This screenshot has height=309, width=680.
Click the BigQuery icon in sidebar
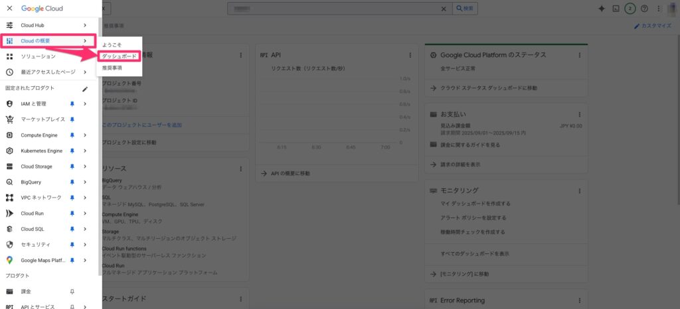pos(9,182)
